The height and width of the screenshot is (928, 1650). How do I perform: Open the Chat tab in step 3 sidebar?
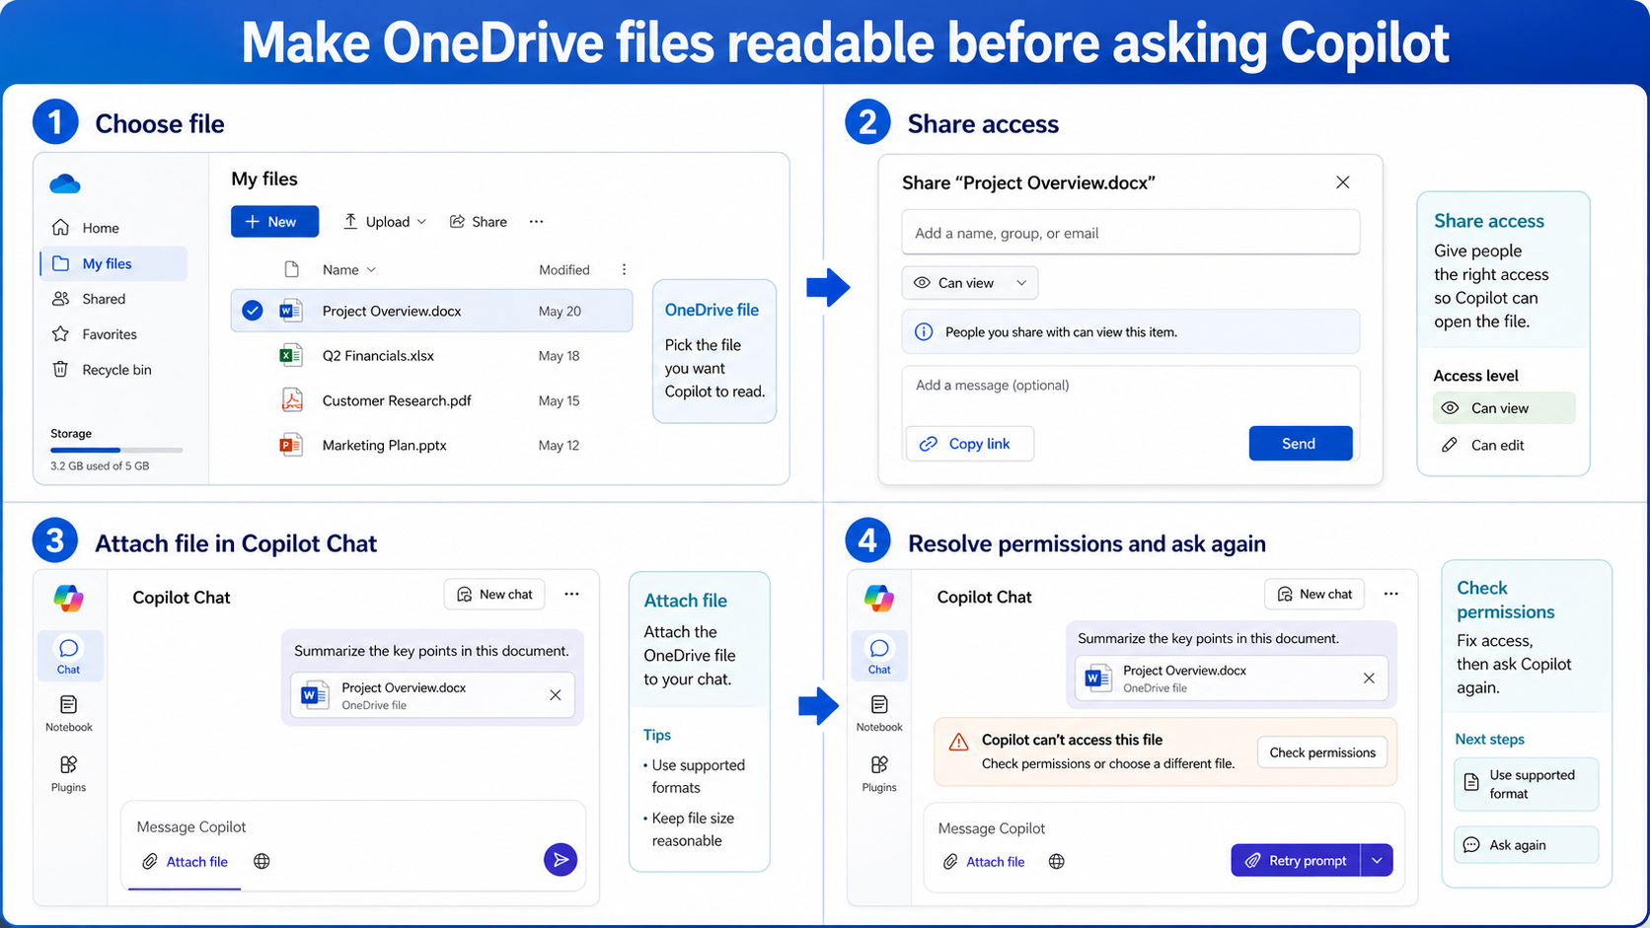pos(68,656)
